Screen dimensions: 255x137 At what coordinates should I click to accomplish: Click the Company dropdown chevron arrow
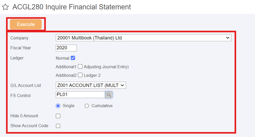pos(228,38)
